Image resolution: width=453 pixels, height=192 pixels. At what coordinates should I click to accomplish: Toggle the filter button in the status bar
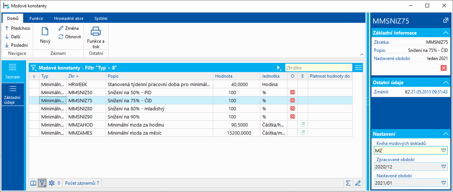(x=42, y=183)
